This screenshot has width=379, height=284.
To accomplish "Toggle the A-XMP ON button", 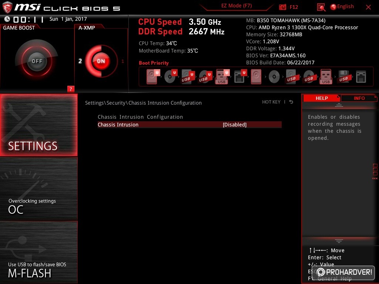I will point(101,61).
